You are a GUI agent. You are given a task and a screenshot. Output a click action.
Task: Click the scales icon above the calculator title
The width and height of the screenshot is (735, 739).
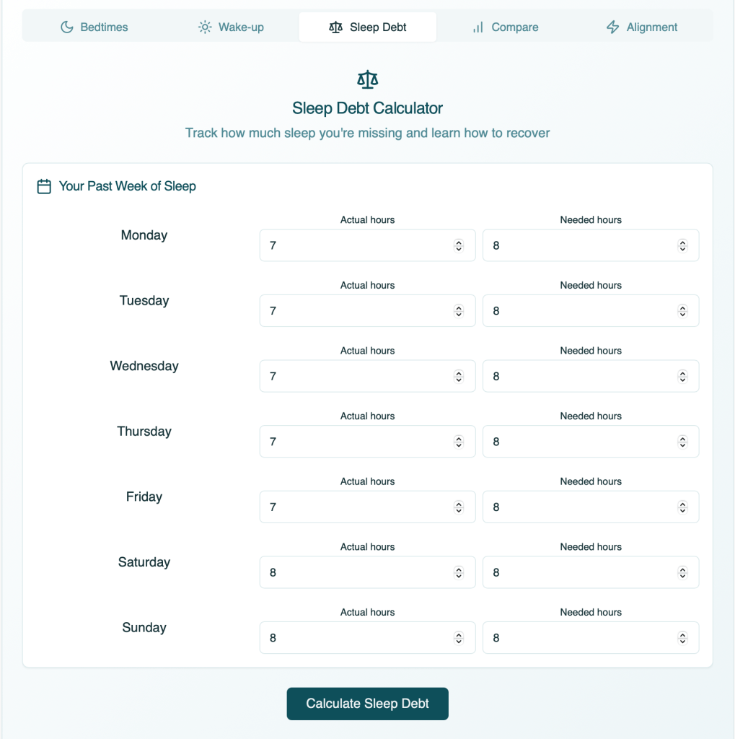(x=368, y=79)
